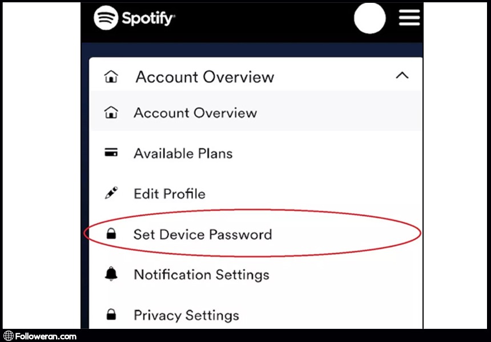Click the bell icon for Notification Settings
Image resolution: width=491 pixels, height=342 pixels.
(111, 274)
